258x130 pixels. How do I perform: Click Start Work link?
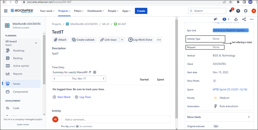coord(61,97)
